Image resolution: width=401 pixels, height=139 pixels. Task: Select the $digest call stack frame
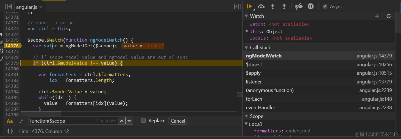click(254, 65)
